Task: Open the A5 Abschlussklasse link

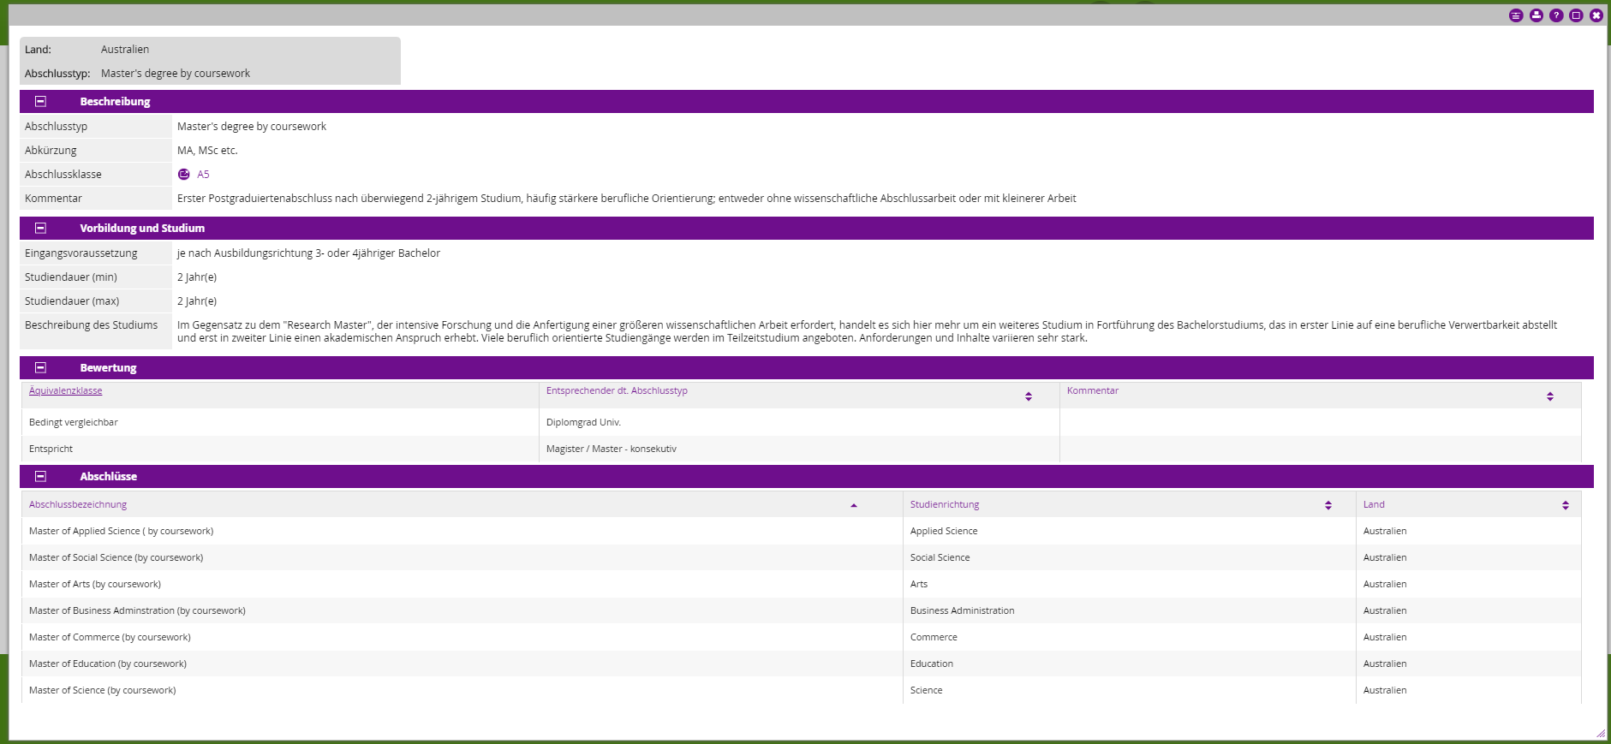Action: point(203,175)
